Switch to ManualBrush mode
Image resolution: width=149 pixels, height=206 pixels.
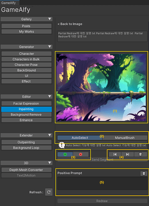125,138
